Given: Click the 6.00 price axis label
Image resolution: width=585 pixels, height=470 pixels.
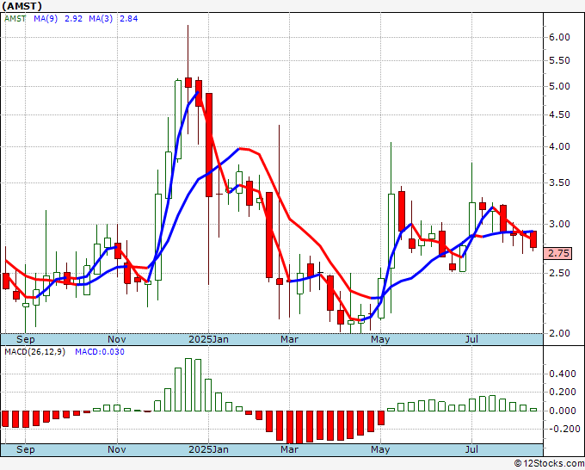Looking at the screenshot, I should [x=559, y=37].
